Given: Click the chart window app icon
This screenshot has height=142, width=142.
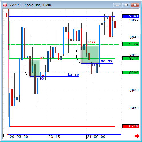Looking at the screenshot, I should click(5, 5).
